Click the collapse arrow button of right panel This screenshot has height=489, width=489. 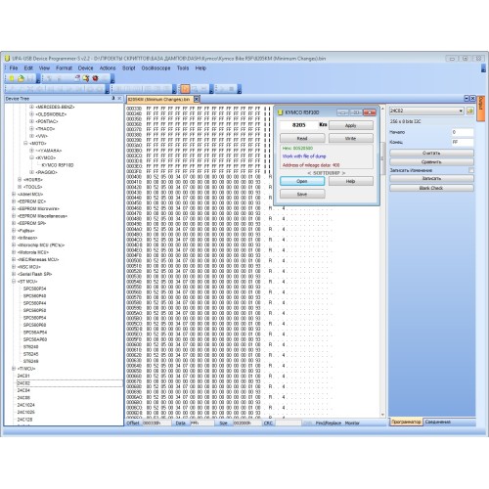(467, 98)
